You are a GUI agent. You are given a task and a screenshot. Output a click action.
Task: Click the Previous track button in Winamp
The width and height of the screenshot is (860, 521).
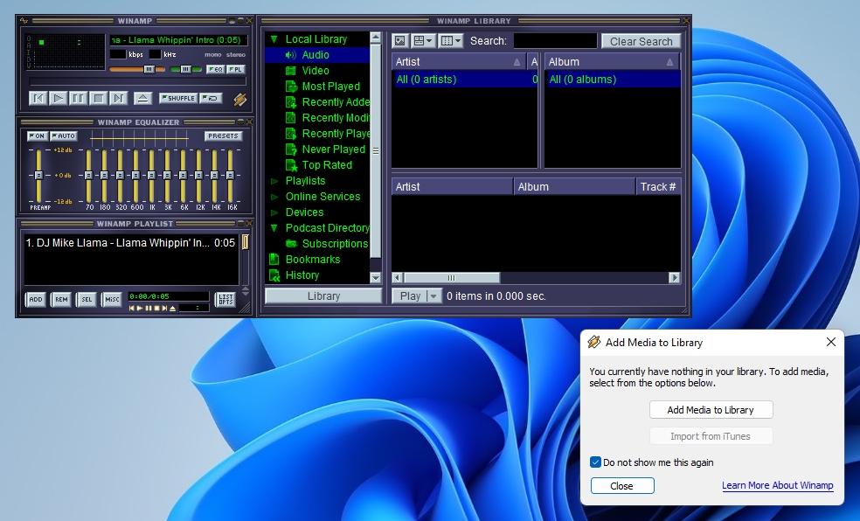[38, 98]
